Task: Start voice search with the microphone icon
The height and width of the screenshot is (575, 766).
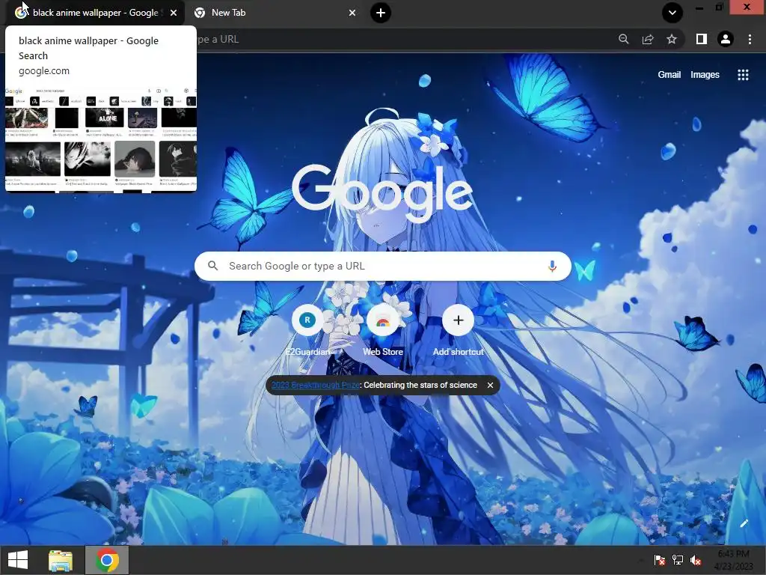Action: click(x=552, y=266)
